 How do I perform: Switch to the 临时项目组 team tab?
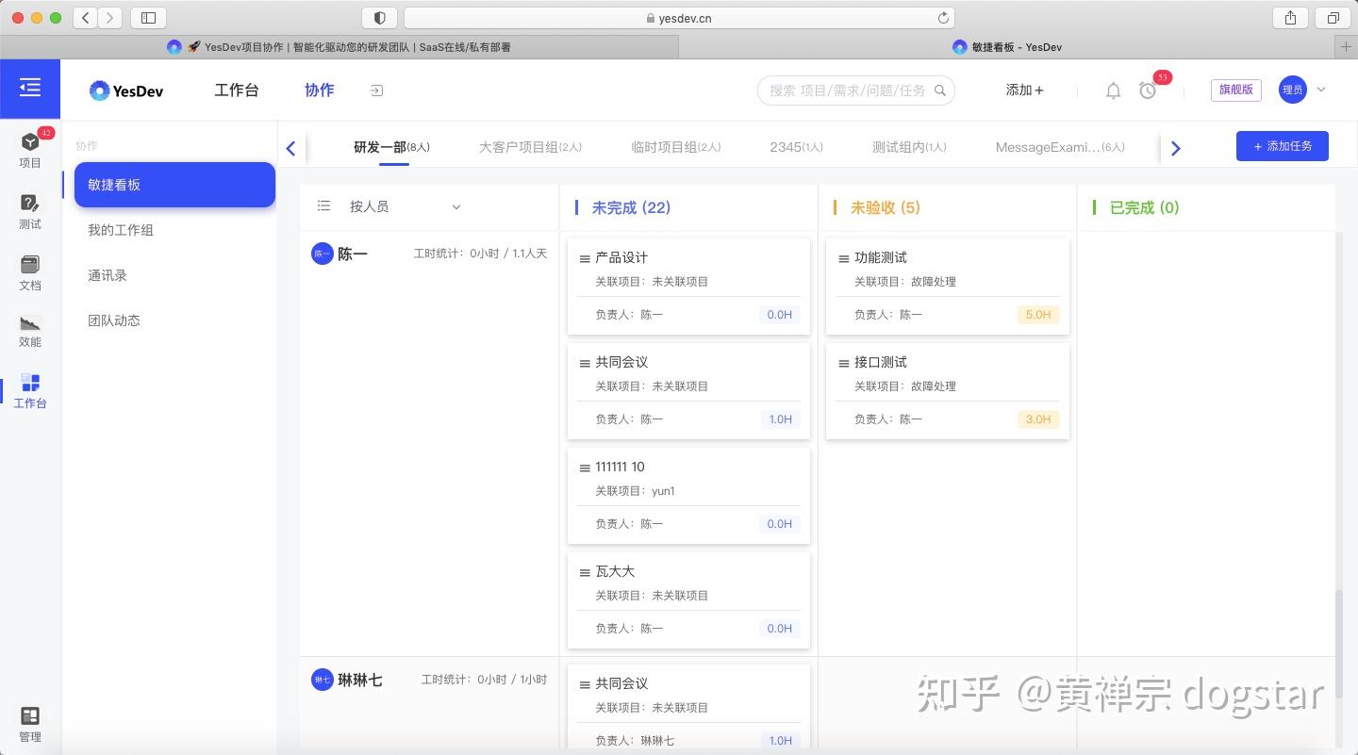click(x=676, y=147)
